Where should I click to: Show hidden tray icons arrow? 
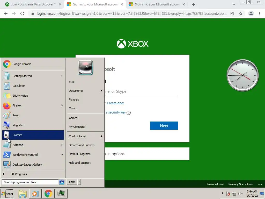tap(222, 193)
